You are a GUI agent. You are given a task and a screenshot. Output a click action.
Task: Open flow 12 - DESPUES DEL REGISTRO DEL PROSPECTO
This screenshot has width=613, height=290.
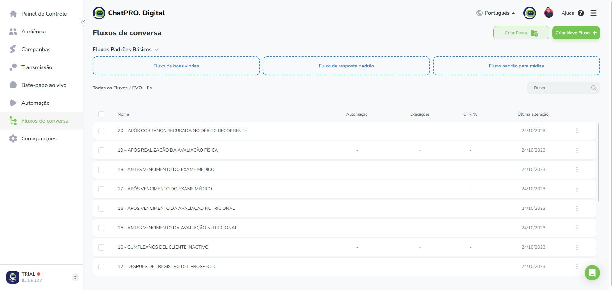pos(167,266)
